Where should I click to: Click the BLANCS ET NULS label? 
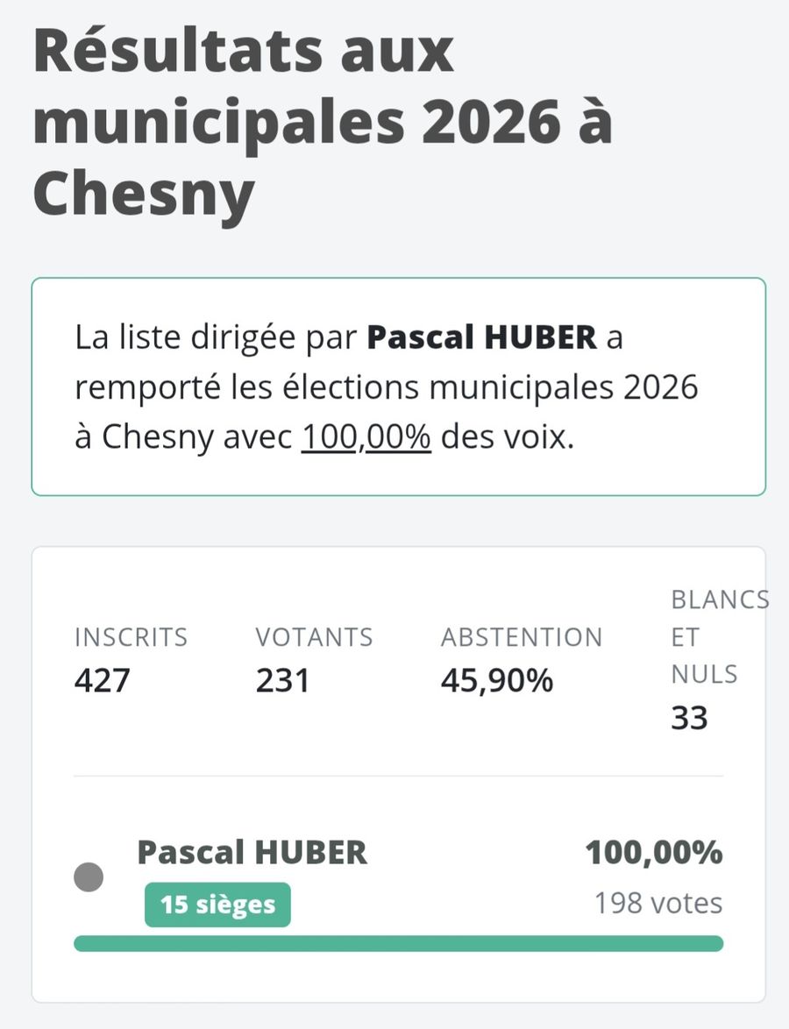(x=707, y=637)
